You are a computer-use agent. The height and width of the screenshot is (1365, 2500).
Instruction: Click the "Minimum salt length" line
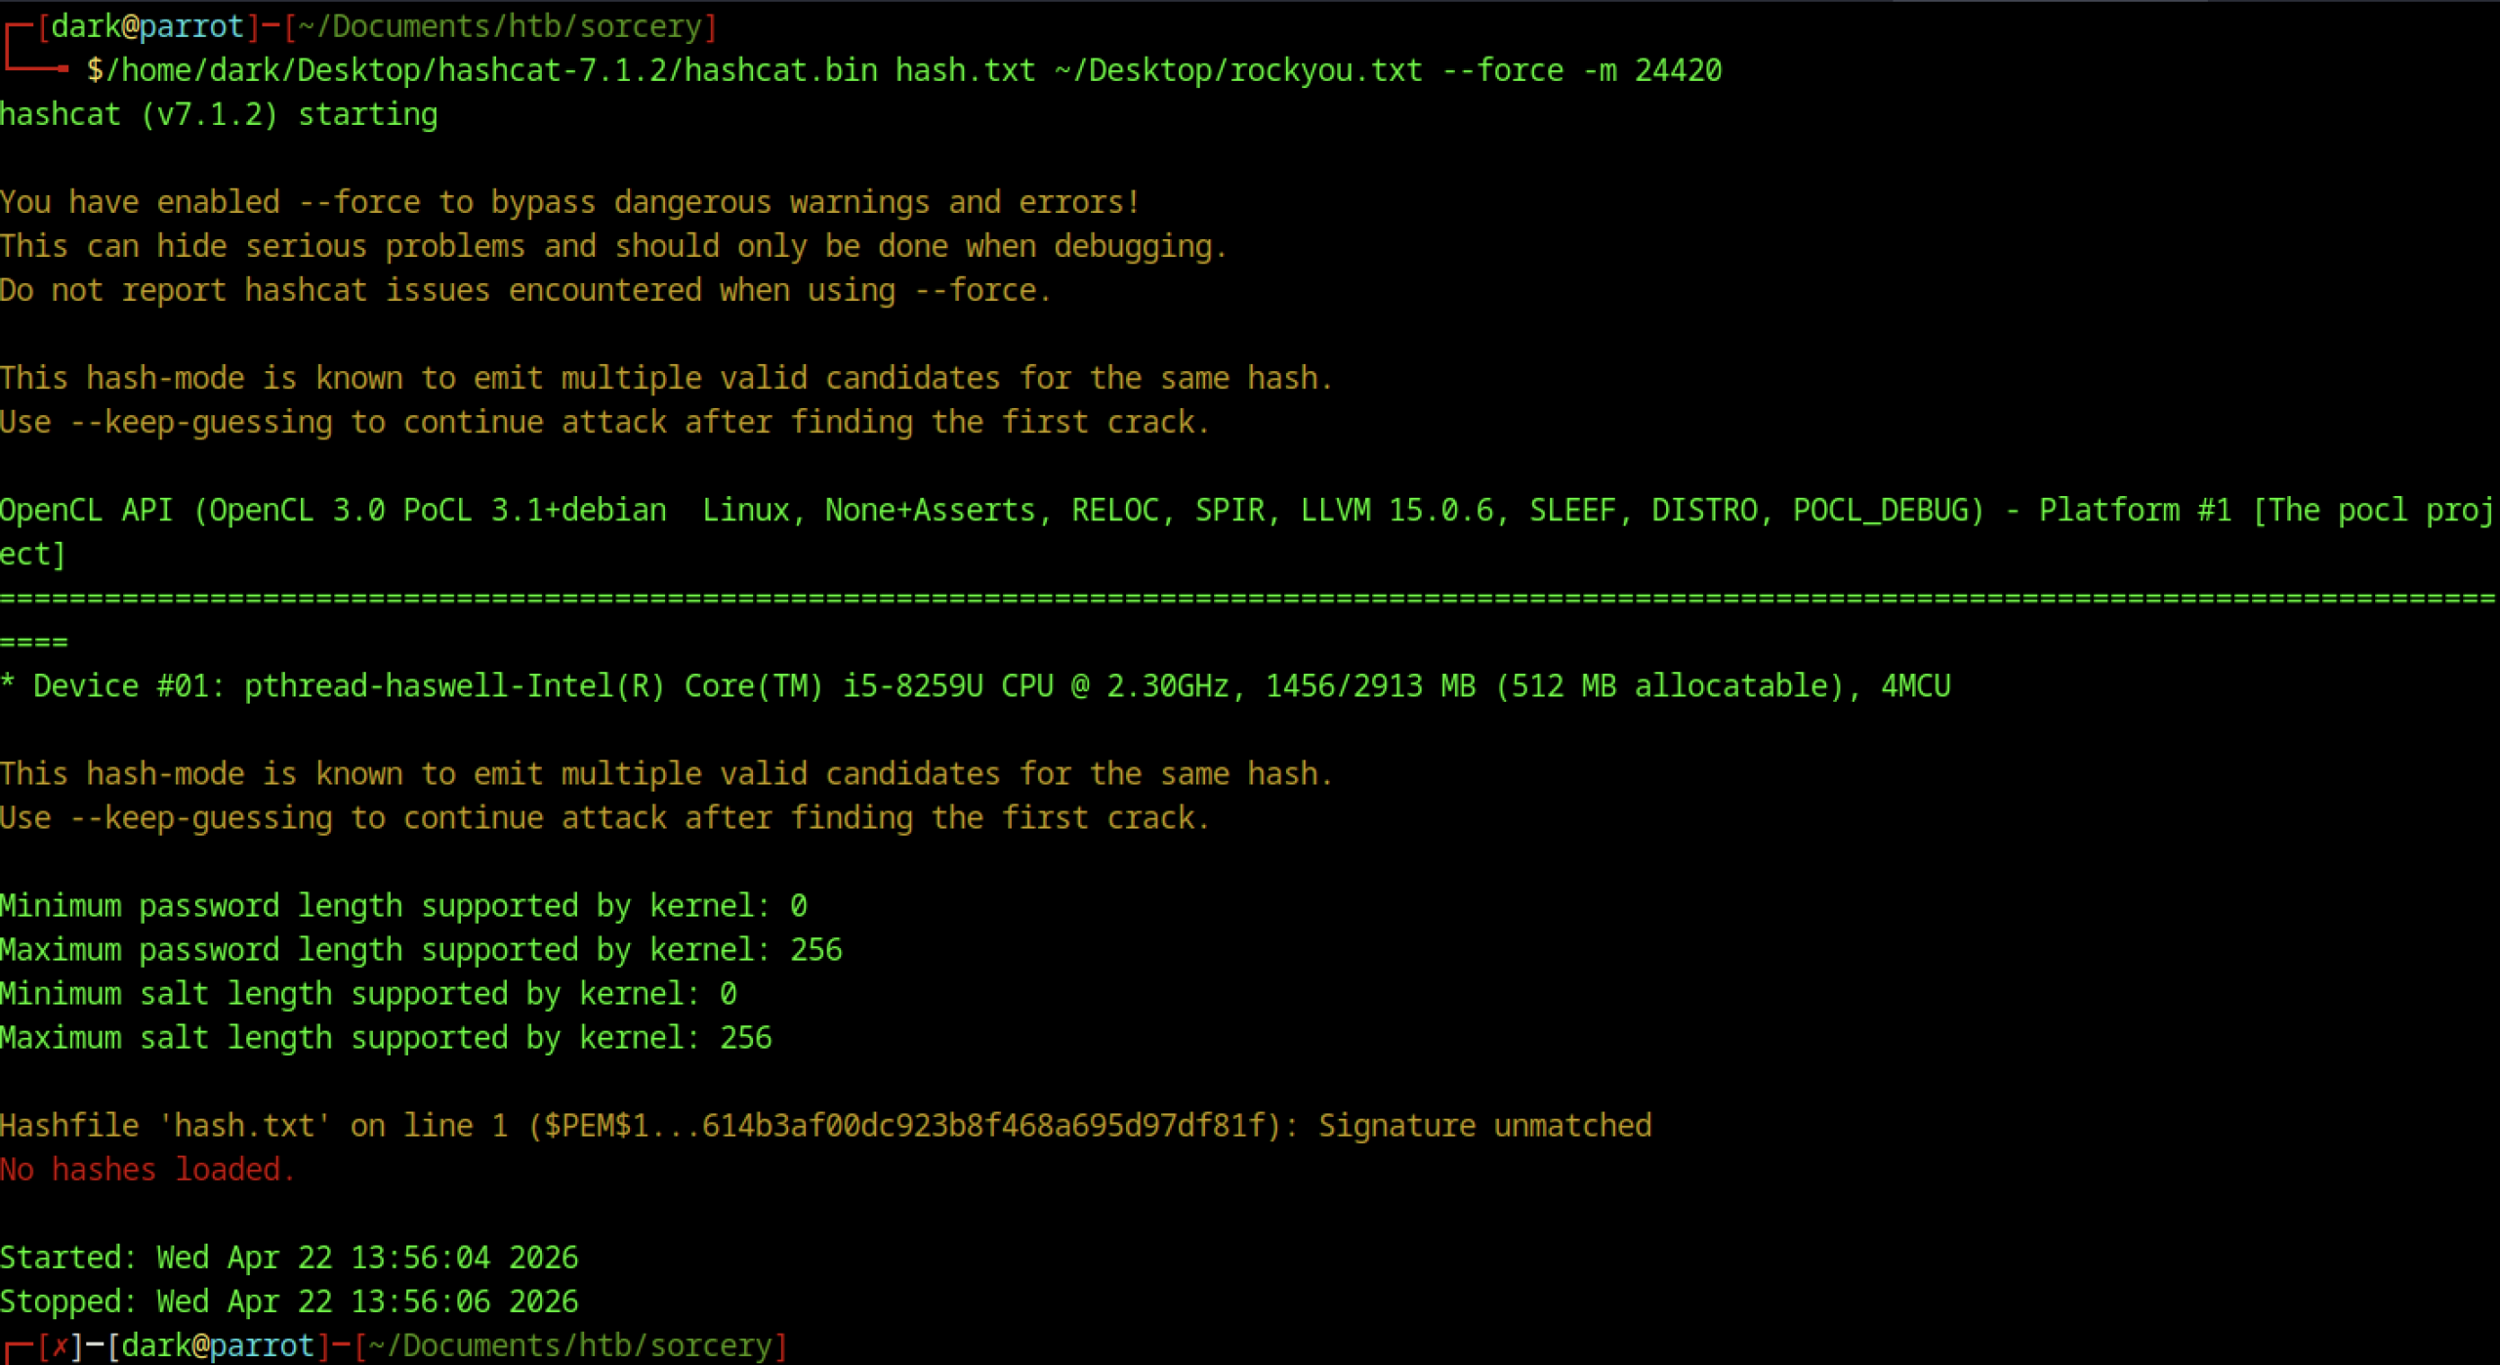tap(368, 994)
